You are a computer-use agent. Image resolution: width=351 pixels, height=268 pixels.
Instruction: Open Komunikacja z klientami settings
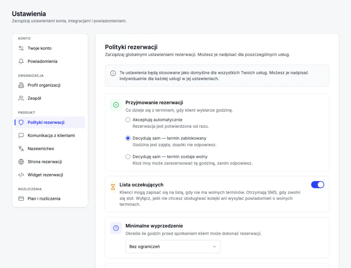(50, 135)
